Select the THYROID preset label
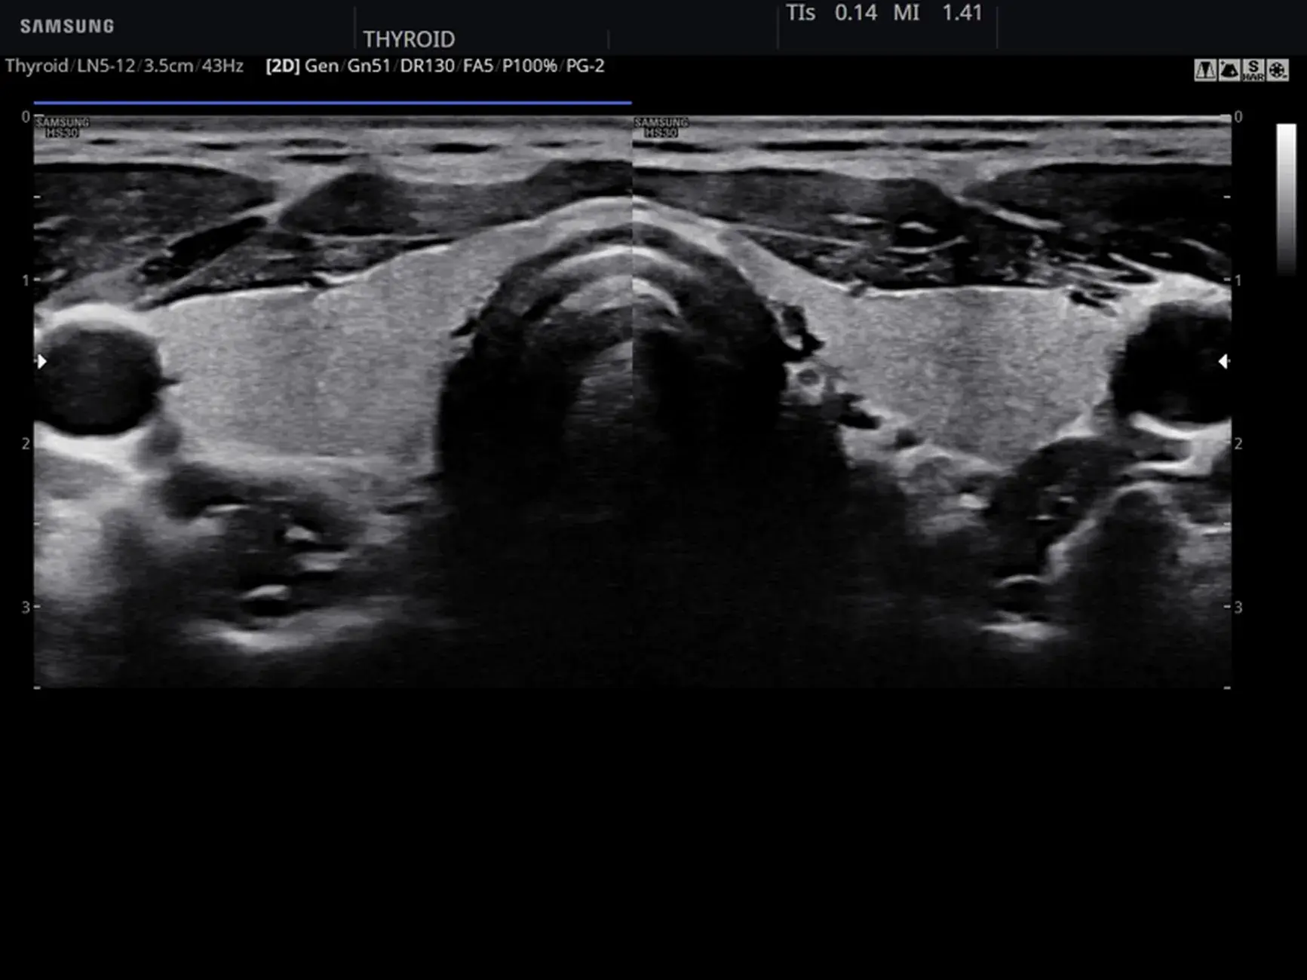This screenshot has width=1307, height=980. pos(409,39)
